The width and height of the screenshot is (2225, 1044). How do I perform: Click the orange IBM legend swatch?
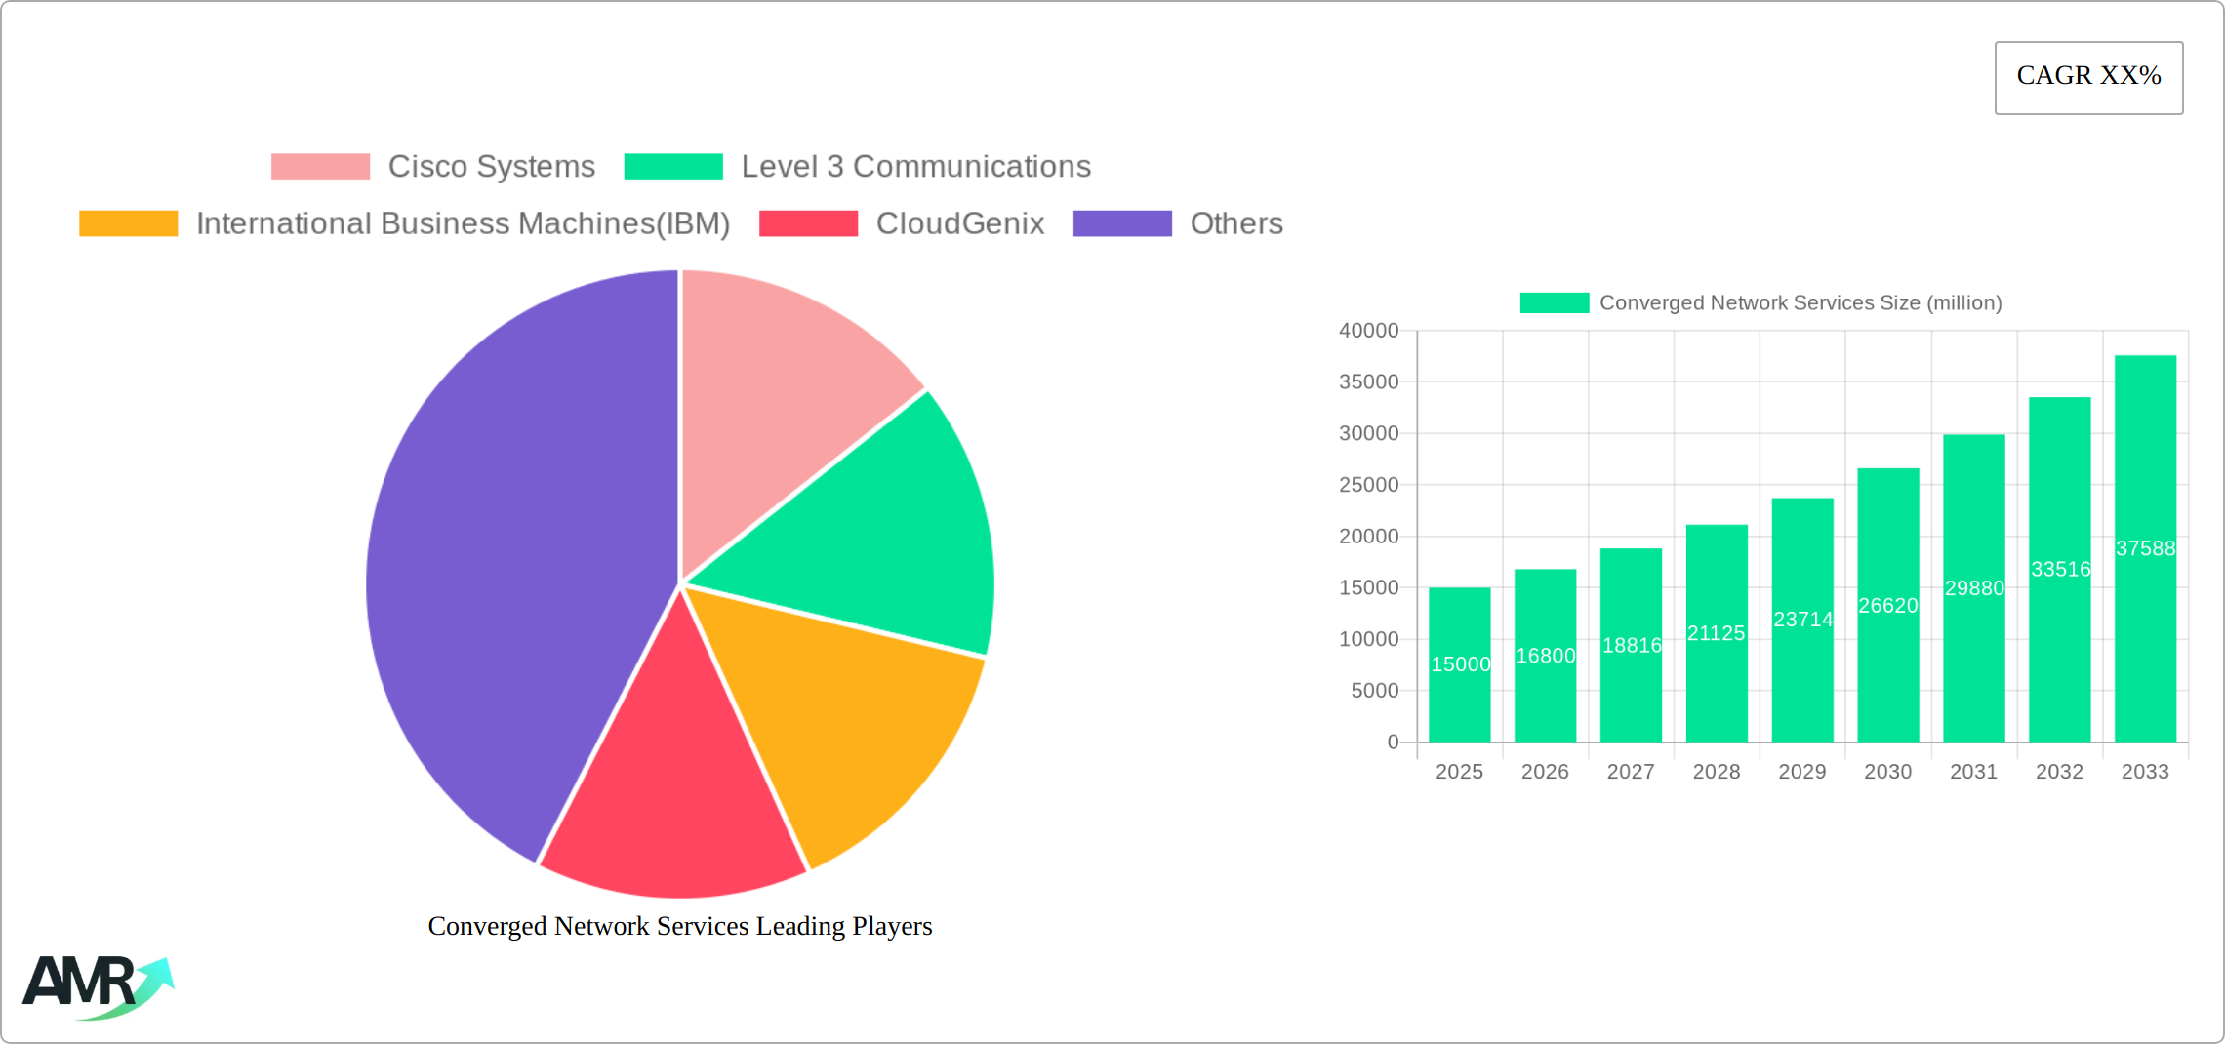tap(127, 223)
